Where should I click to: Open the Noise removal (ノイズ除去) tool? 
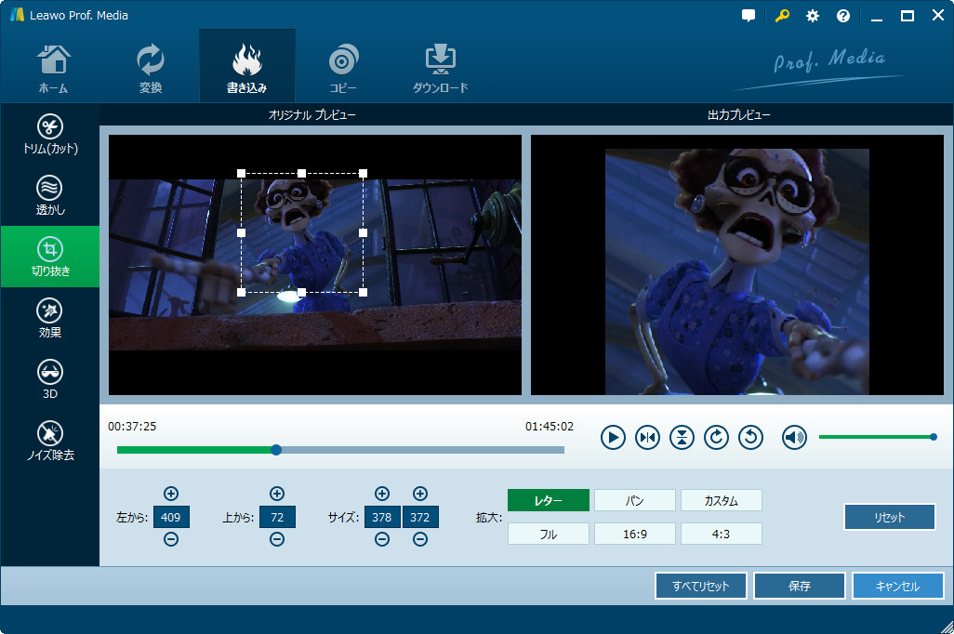click(49, 441)
